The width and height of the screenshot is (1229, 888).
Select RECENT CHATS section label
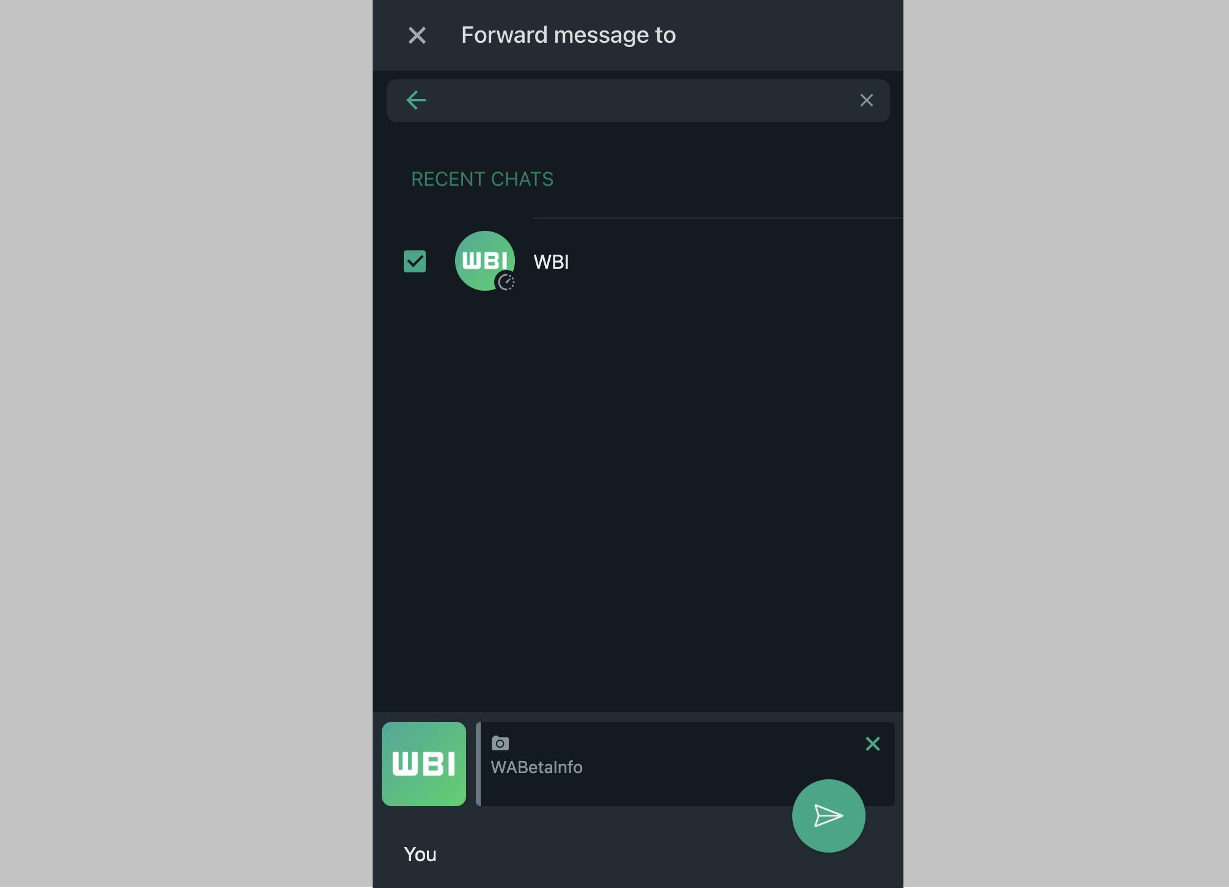[482, 178]
